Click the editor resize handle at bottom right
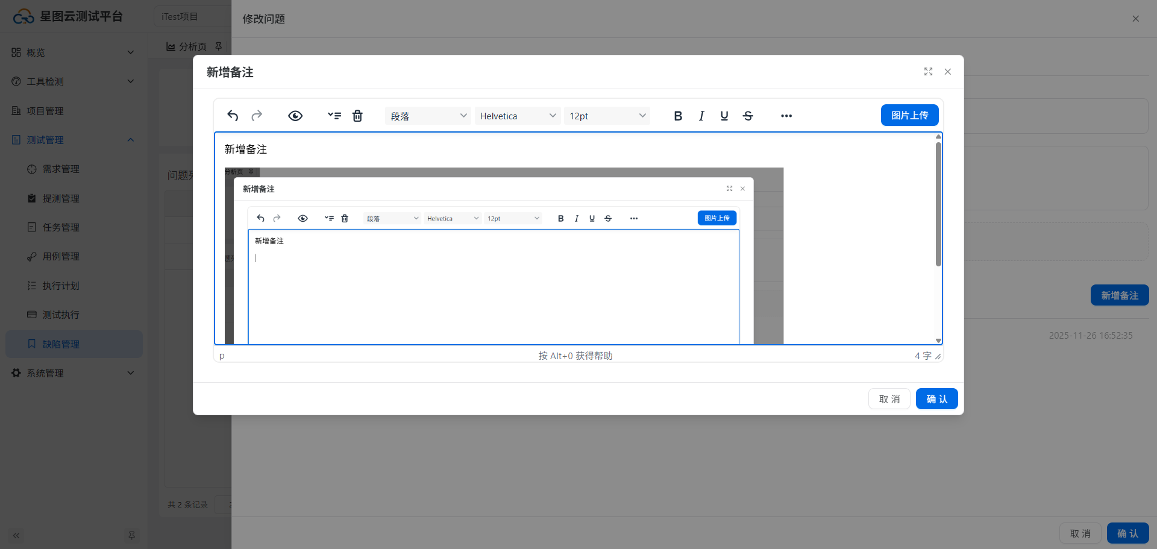This screenshot has width=1157, height=549. pos(938,357)
